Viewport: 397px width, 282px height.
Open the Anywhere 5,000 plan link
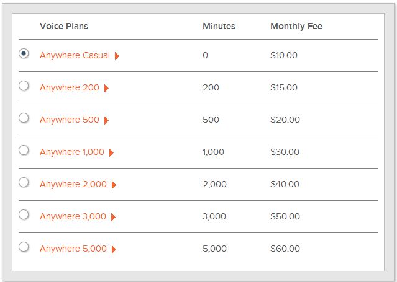(73, 249)
